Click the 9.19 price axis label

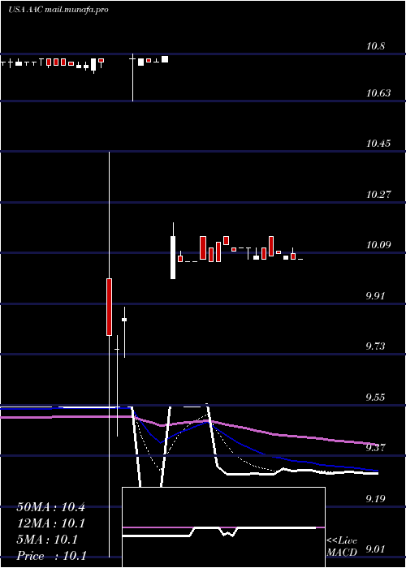(375, 499)
